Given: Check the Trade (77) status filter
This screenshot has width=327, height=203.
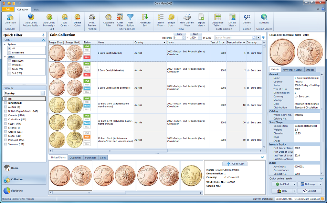Looking at the screenshot, I should pos(9,69).
